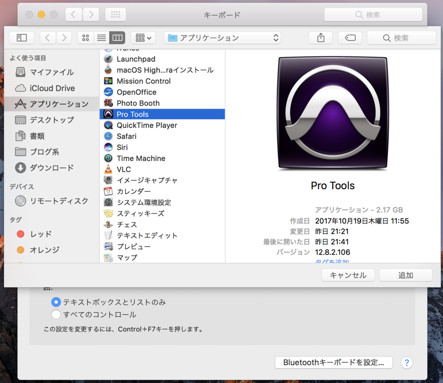Select VLC in the list
This screenshot has width=443, height=383.
pos(162,169)
